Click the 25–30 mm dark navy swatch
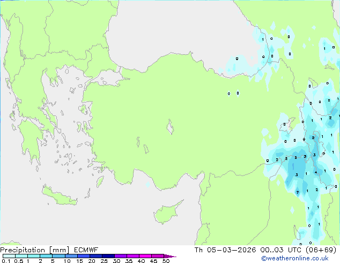Image resolution: width=340 pixels, height=263 pixels. point(108,256)
